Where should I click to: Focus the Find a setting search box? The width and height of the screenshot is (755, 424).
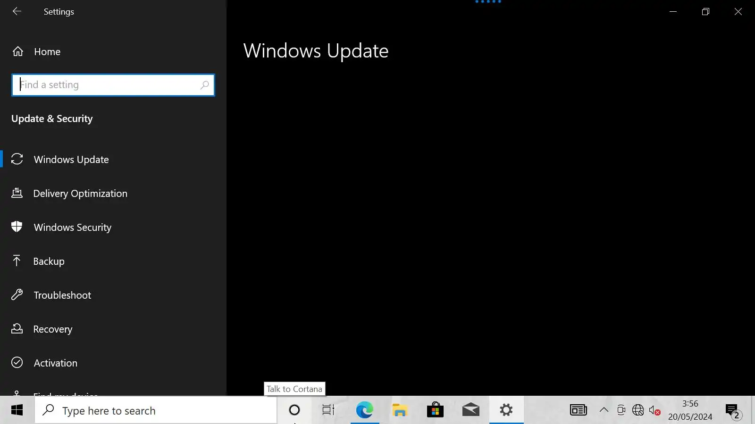point(113,85)
